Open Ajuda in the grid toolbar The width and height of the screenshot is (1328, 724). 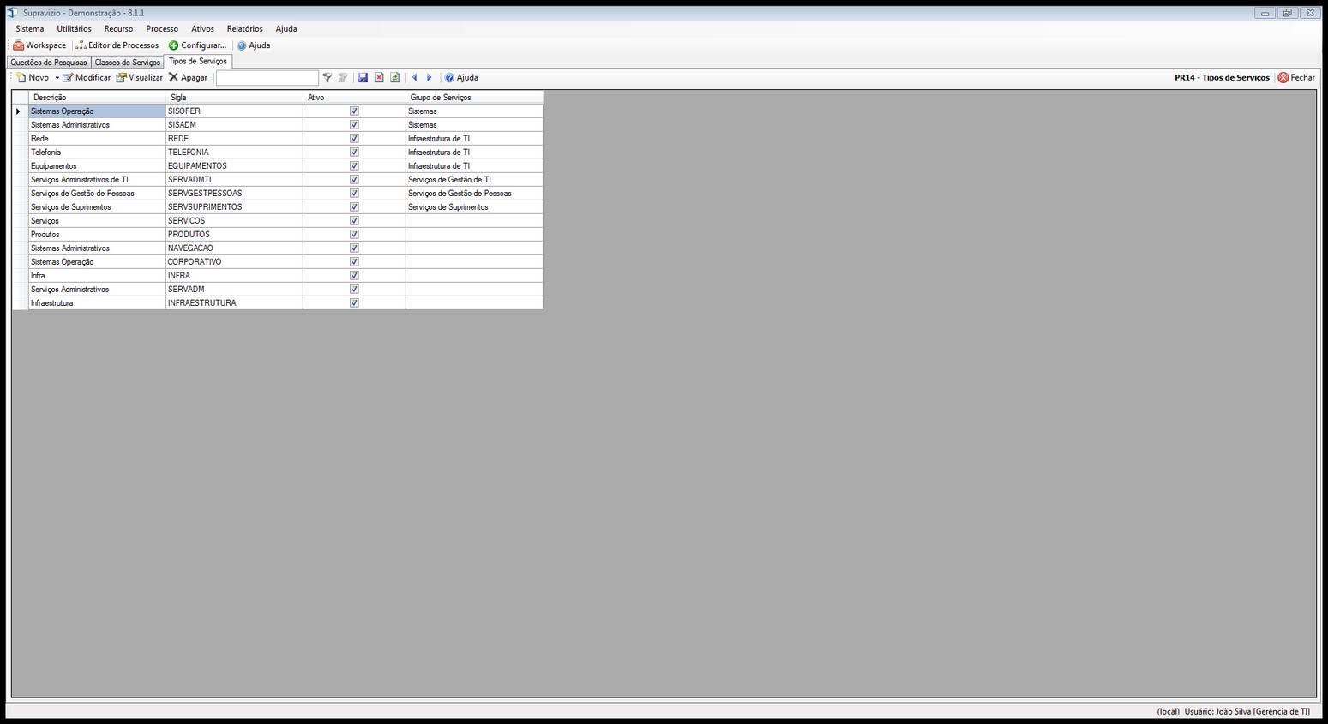click(461, 78)
